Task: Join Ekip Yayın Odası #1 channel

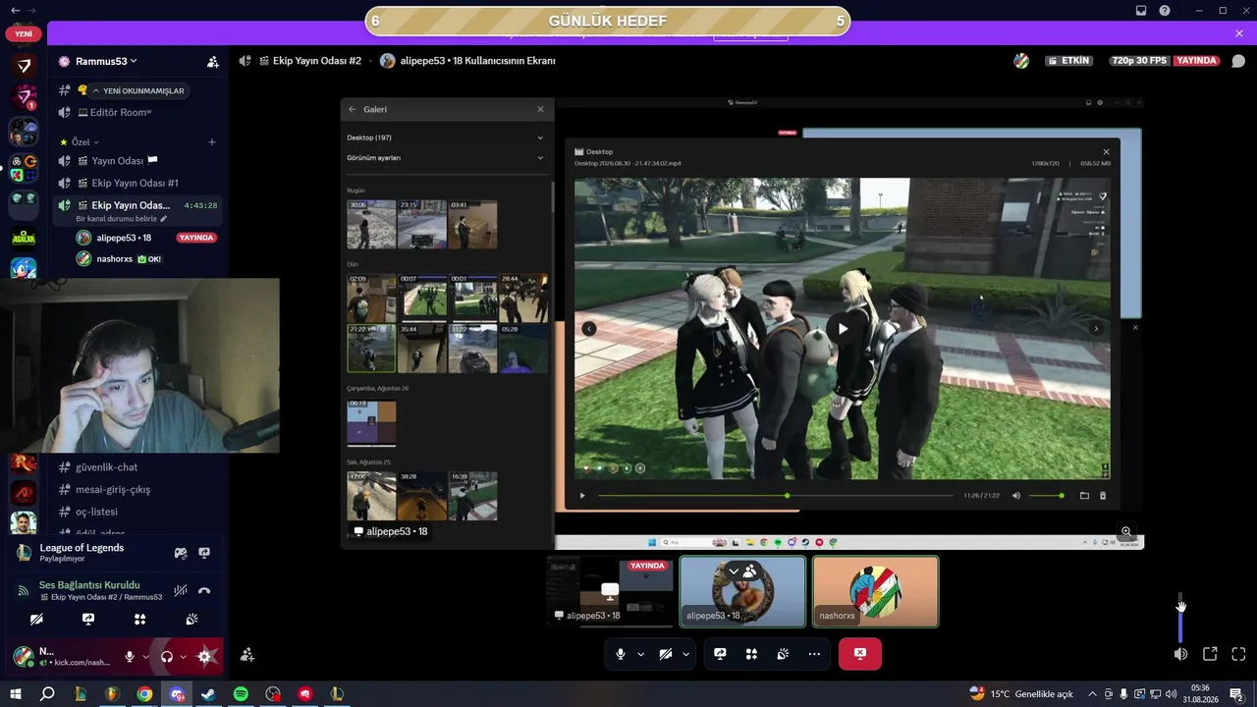Action: (137, 184)
